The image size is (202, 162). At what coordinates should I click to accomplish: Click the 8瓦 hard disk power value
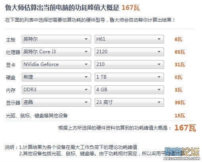pyautogui.click(x=178, y=77)
